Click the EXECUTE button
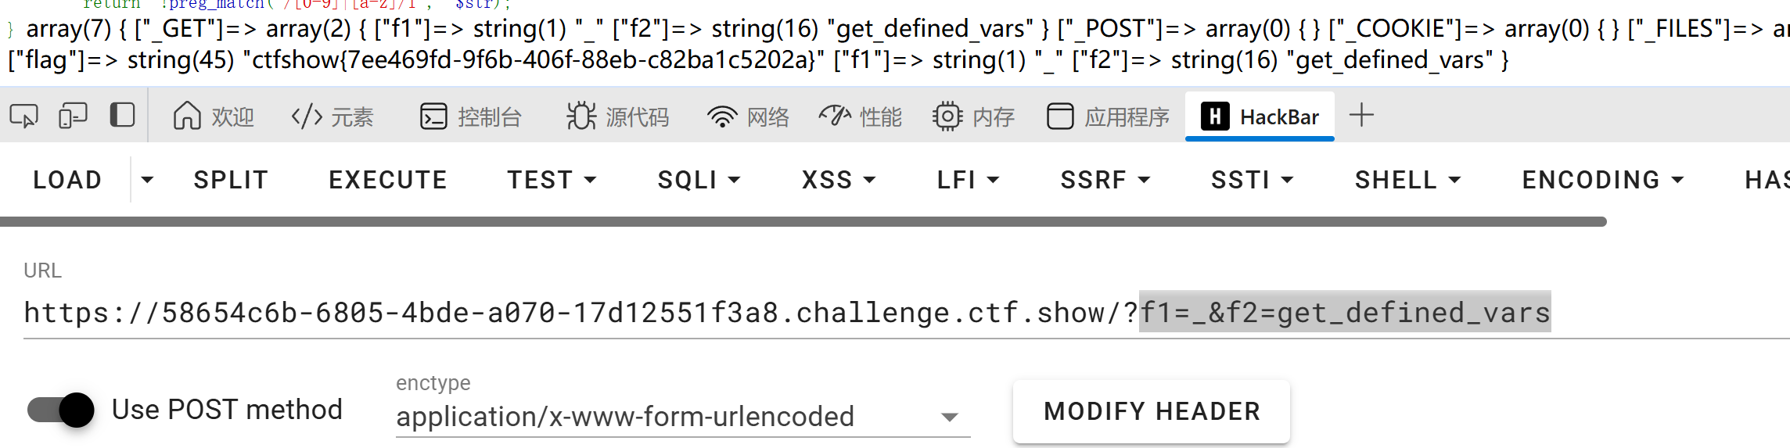 [387, 180]
